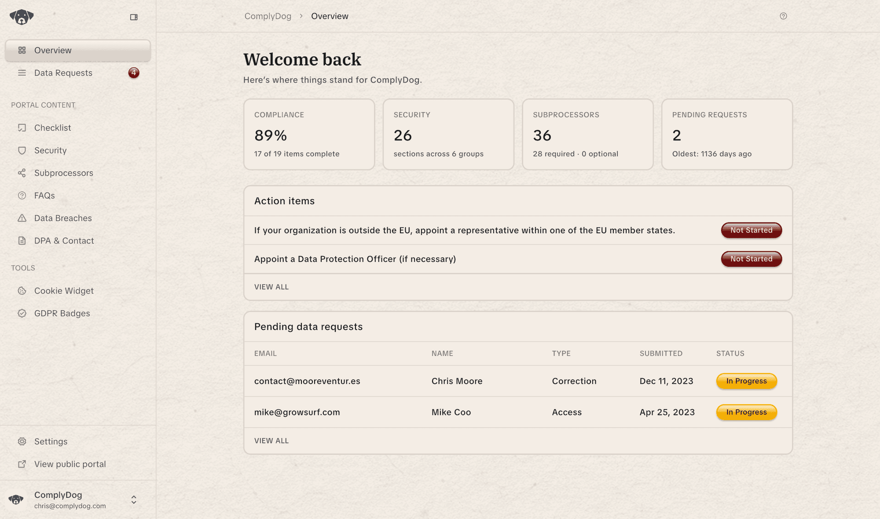Click the FAQs question icon

22,196
